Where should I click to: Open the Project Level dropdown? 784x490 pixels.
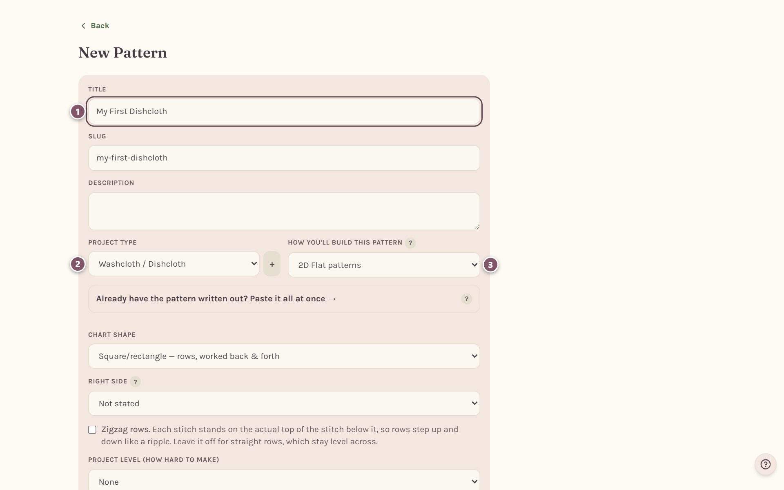click(284, 481)
